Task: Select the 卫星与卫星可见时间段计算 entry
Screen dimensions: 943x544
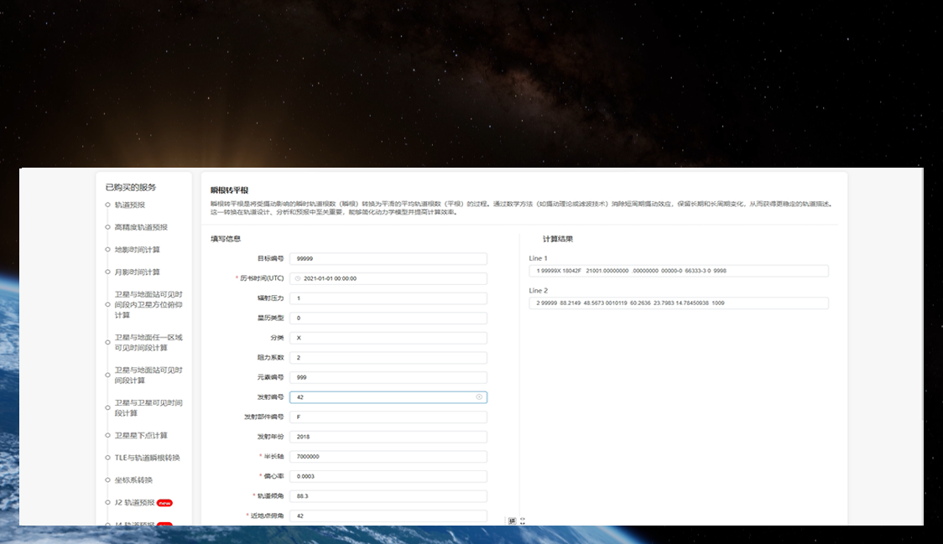Action: [146, 408]
